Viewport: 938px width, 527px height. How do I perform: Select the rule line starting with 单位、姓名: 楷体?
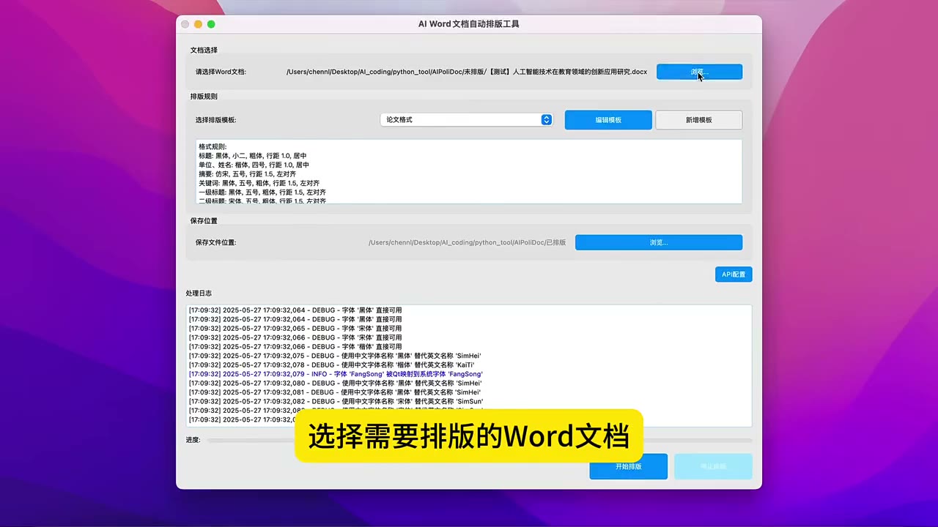click(254, 165)
